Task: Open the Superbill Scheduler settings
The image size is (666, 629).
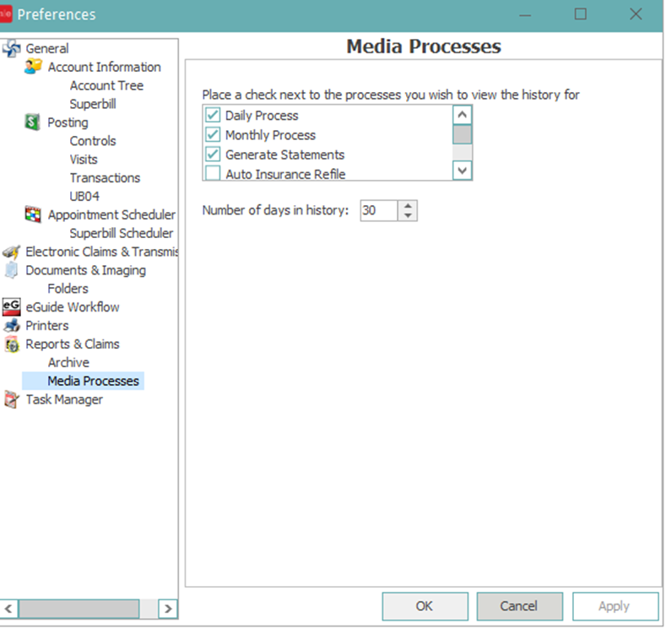Action: [x=121, y=233]
